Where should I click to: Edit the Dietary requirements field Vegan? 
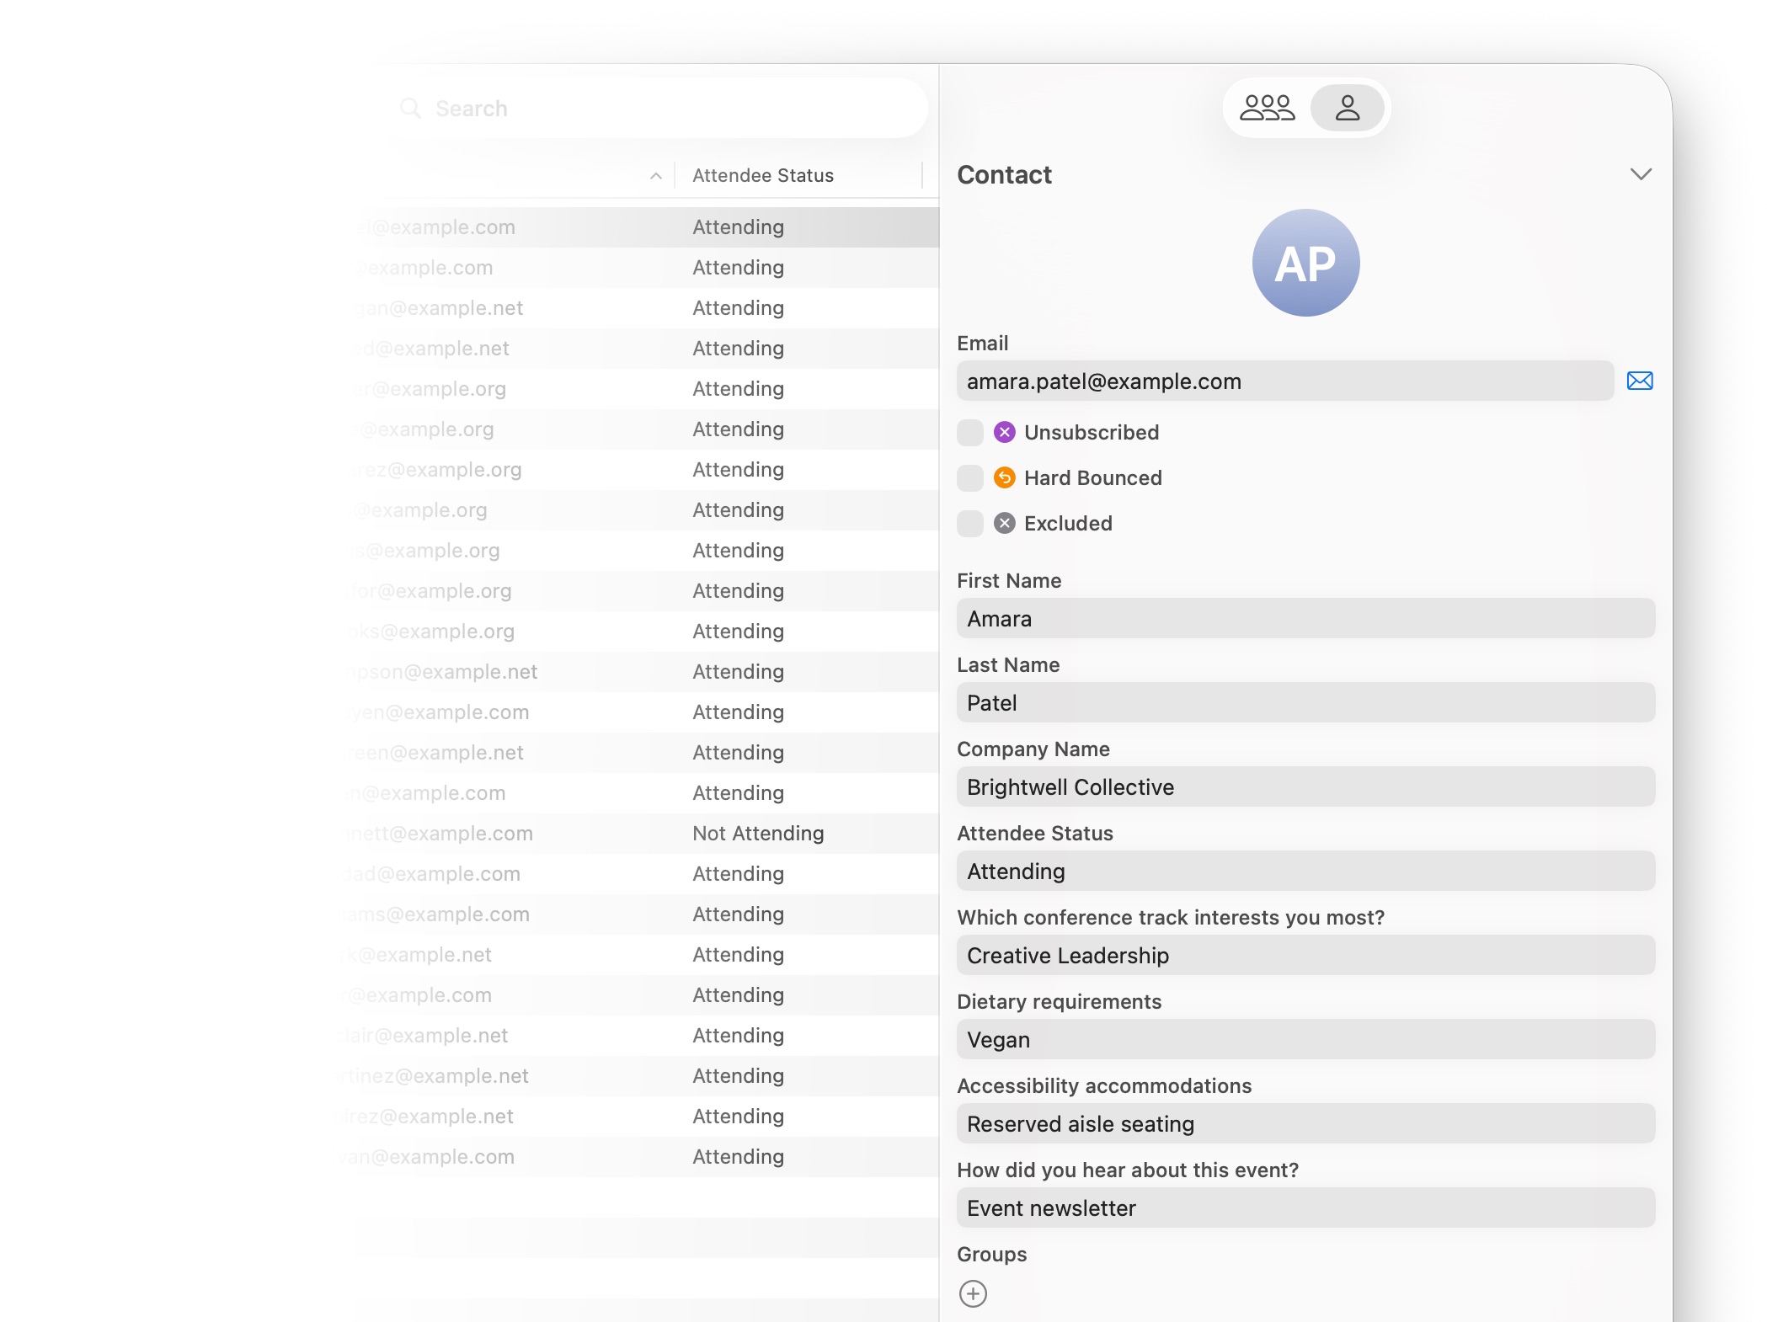coord(1305,1039)
